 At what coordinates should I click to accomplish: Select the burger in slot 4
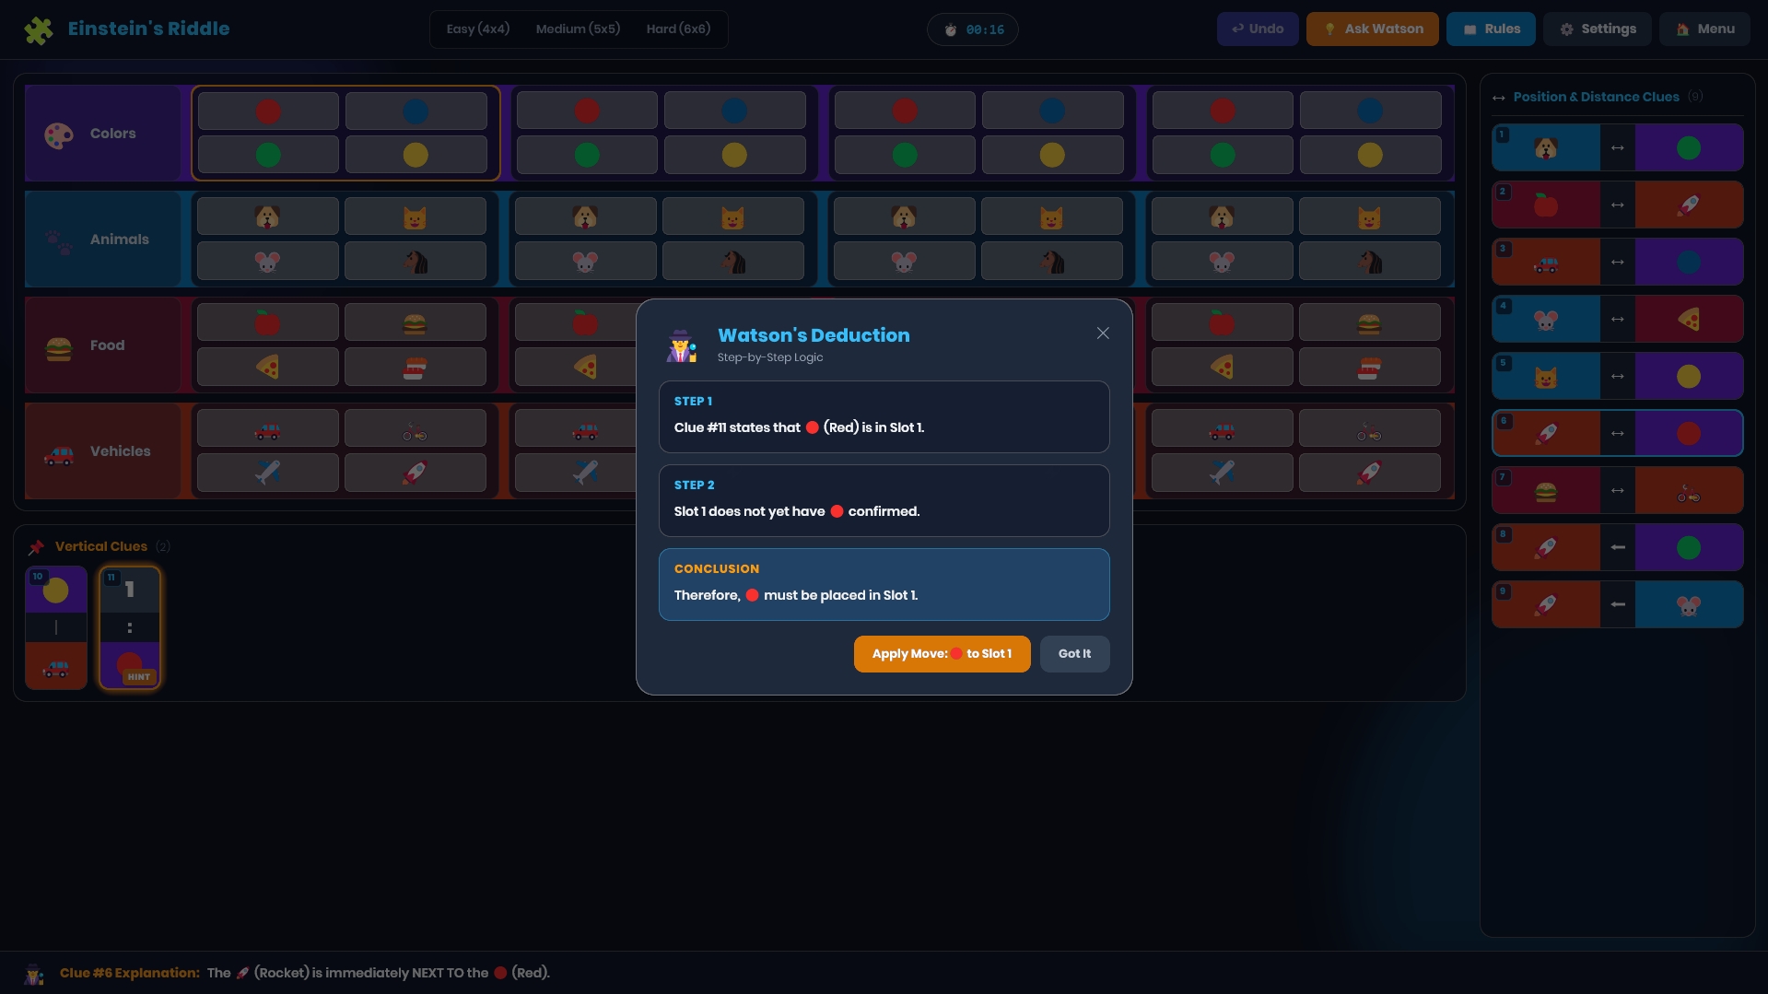(1369, 323)
